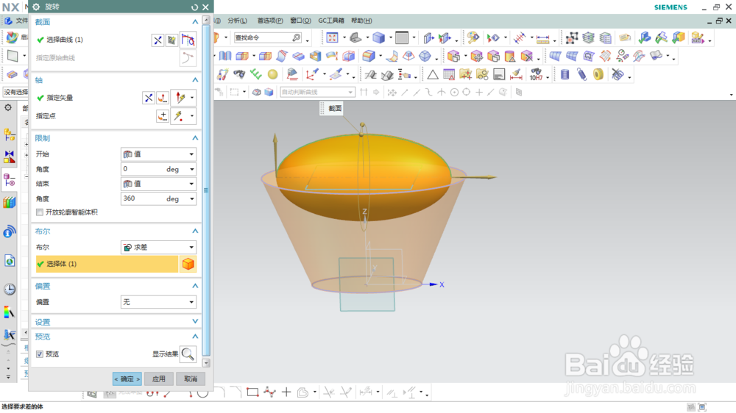Open the 开始 limit type dropdown

pyautogui.click(x=158, y=154)
